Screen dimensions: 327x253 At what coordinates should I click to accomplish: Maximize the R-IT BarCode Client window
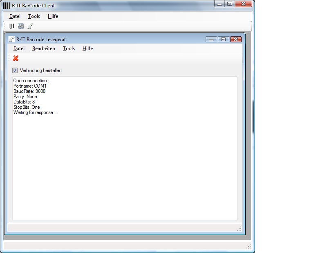pos(230,4)
